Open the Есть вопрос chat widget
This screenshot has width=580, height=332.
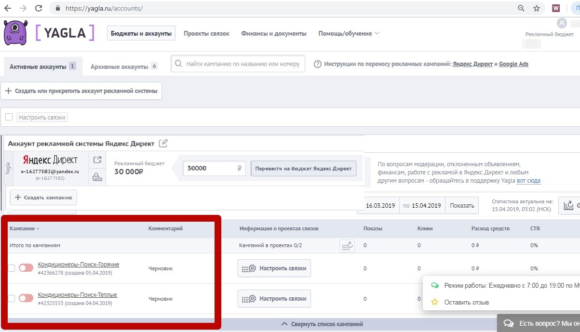(x=539, y=323)
